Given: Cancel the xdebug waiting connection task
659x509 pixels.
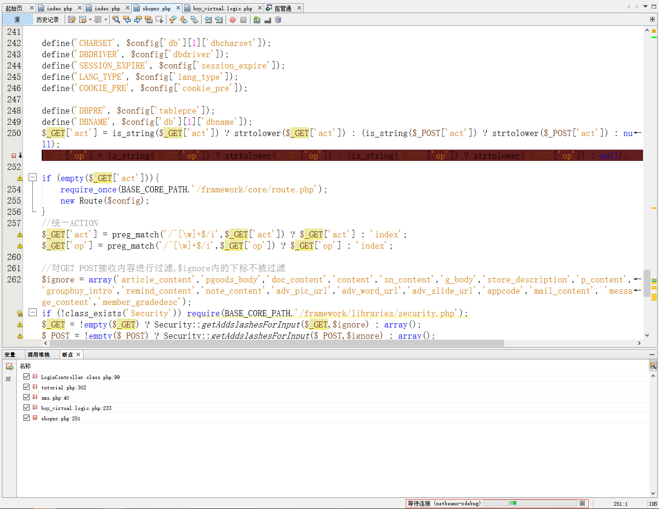Looking at the screenshot, I should point(582,503).
